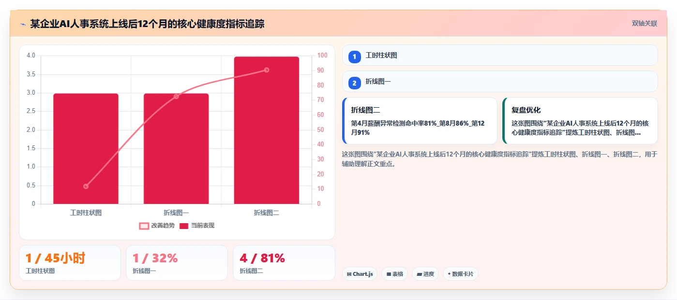This screenshot has width=677, height=300.
Task: Click the red bar for 工时柱状图
Action: (x=86, y=148)
